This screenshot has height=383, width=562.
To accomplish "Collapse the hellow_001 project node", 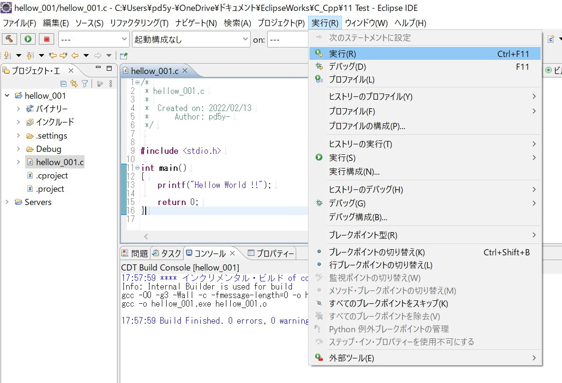I will click(7, 96).
